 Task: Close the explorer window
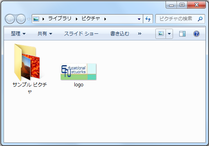196,5
